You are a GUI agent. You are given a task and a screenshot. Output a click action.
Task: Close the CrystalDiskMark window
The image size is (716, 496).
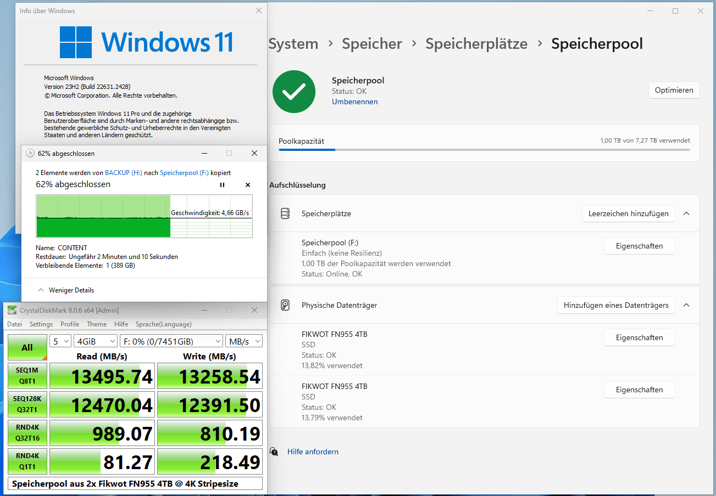click(254, 311)
